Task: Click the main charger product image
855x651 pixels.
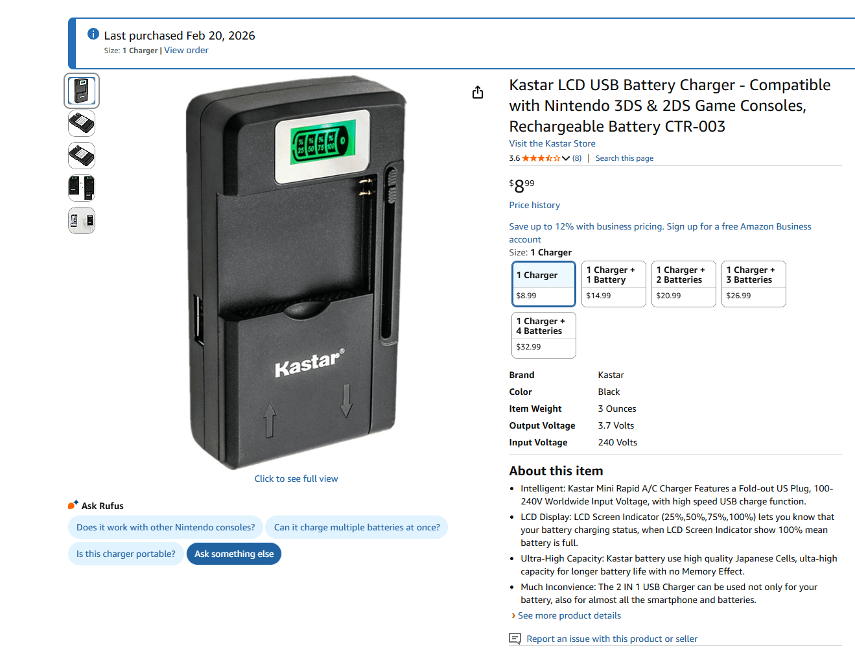Action: [296, 272]
